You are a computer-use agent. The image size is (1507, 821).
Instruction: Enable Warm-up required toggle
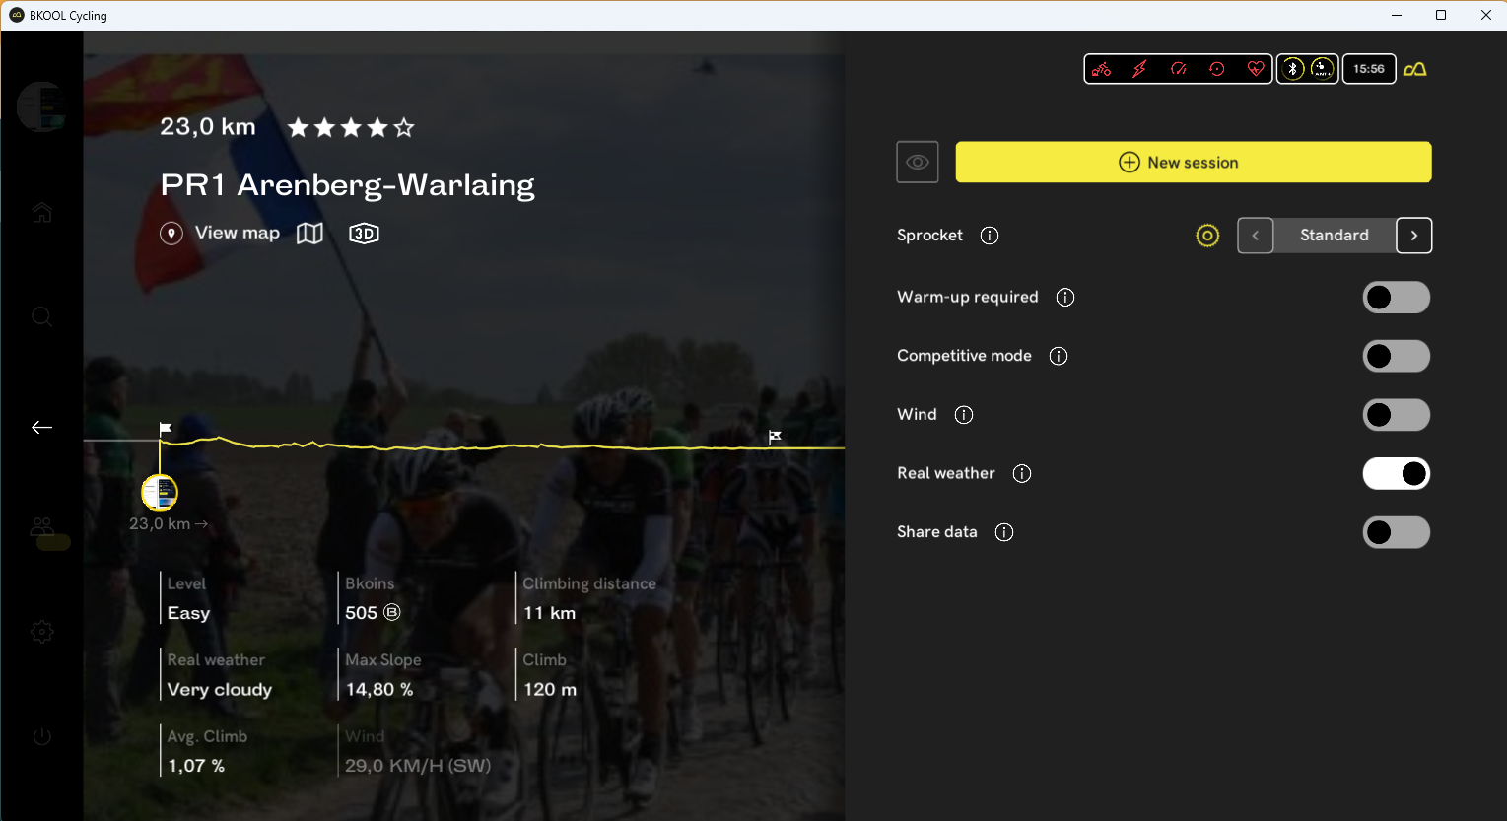[x=1397, y=298]
